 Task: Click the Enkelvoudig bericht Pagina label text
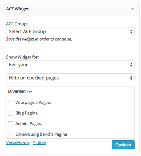[x=41, y=134]
